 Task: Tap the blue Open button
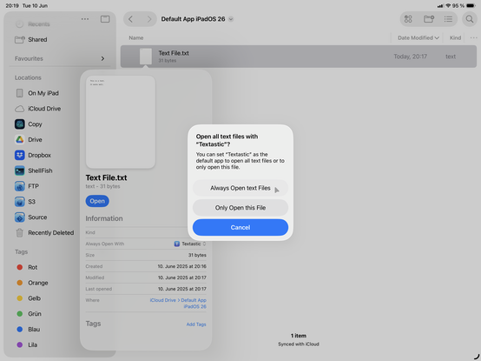click(x=97, y=201)
